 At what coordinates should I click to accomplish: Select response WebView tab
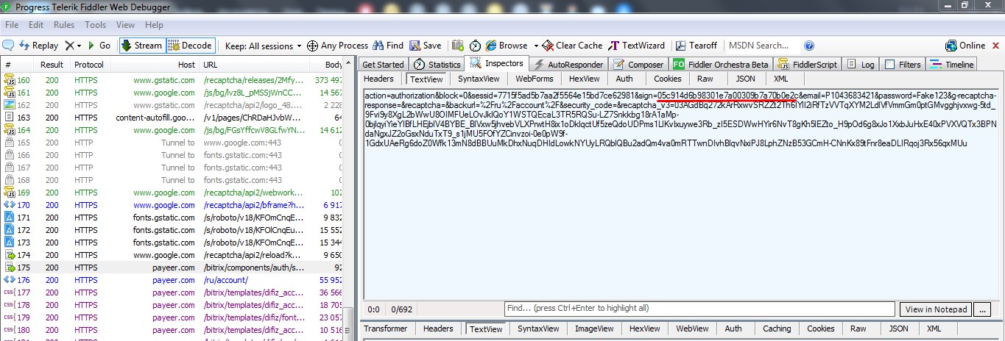[691, 329]
